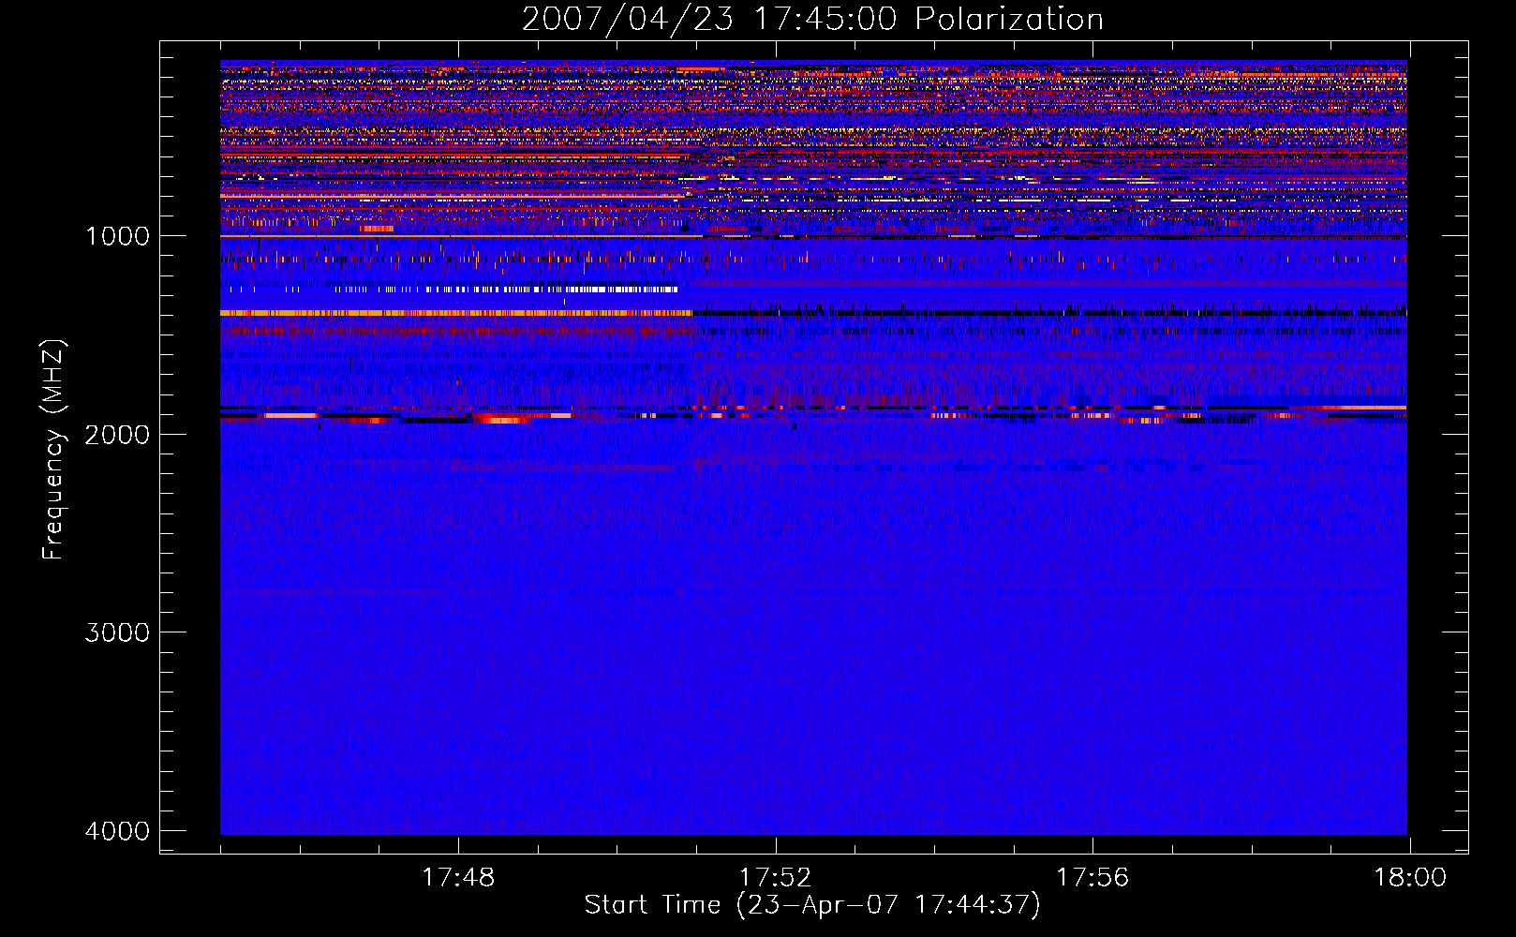
Task: Click the 17:48 time tick label
Action: pos(458,878)
